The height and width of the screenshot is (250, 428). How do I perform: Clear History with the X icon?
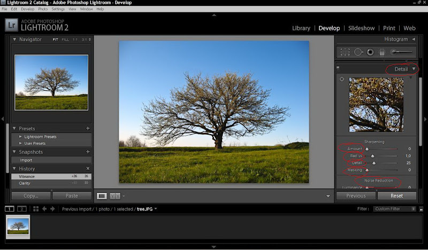click(88, 169)
